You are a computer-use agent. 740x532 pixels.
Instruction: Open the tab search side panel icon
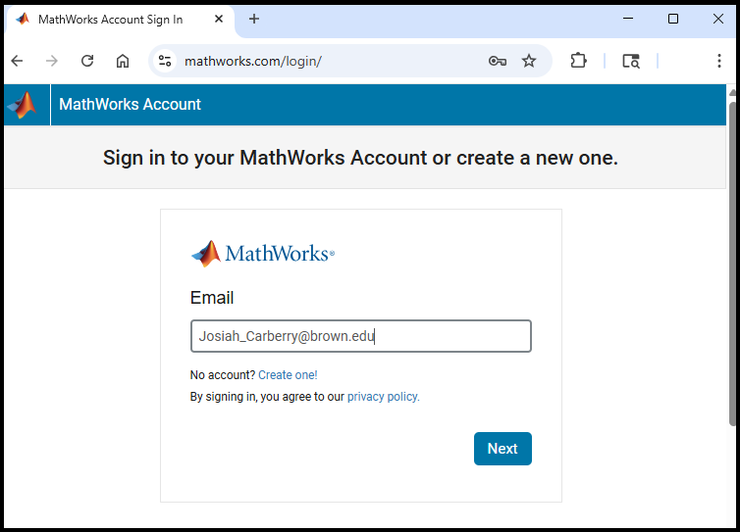631,61
